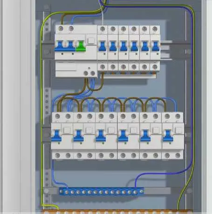Image resolution: width=212 pixels, height=214 pixels.
Task: Flip the leftmost blue lever on the main switch
Action: click(60, 46)
